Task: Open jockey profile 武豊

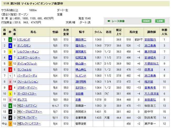Action: click(x=78, y=99)
